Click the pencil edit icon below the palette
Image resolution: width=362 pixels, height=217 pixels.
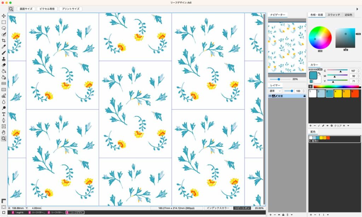tap(323, 126)
